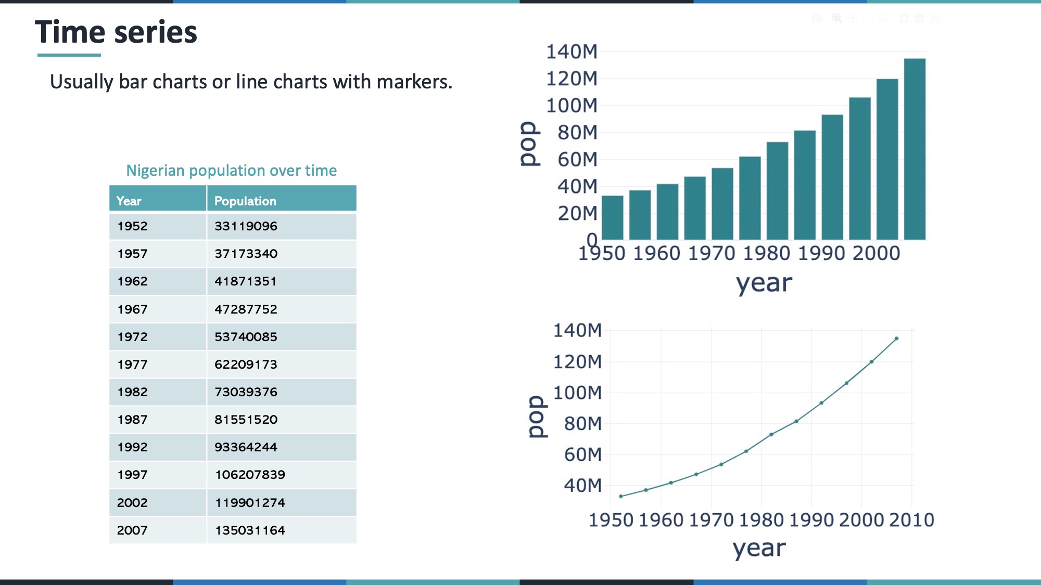This screenshot has height=585, width=1041.
Task: Click the last marker on the line chart
Action: (896, 339)
